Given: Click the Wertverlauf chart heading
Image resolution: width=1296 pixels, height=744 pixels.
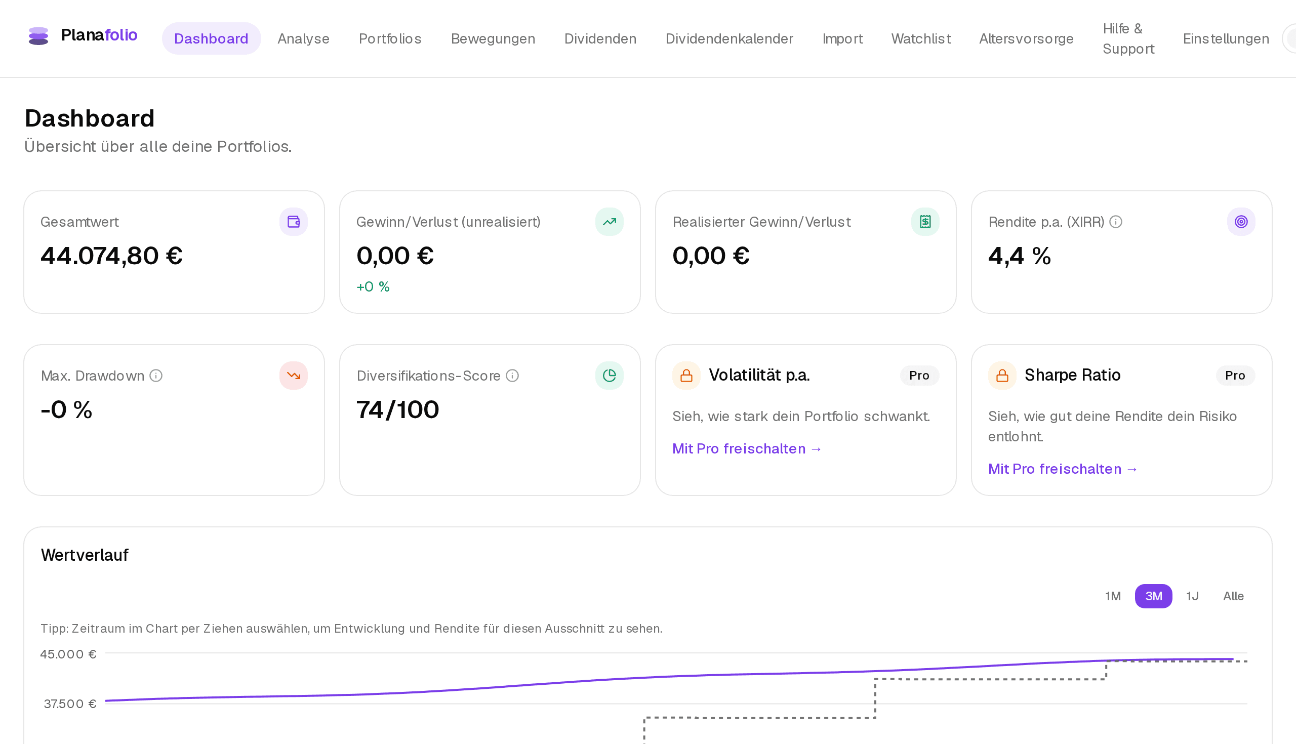Looking at the screenshot, I should pos(85,555).
